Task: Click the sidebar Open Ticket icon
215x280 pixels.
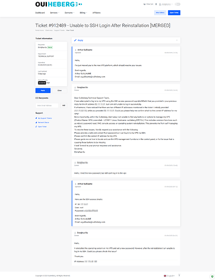Action: click(x=36, y=127)
